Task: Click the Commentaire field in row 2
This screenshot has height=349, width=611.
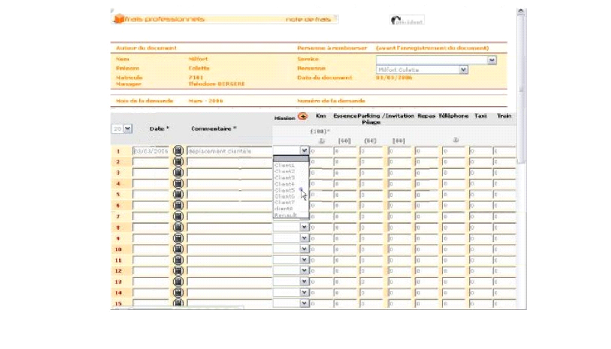Action: coord(228,162)
